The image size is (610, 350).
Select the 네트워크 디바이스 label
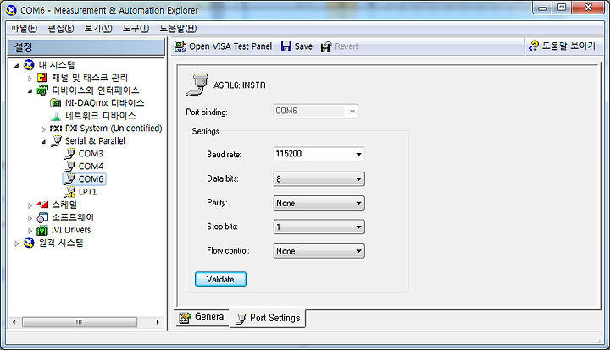[100, 116]
